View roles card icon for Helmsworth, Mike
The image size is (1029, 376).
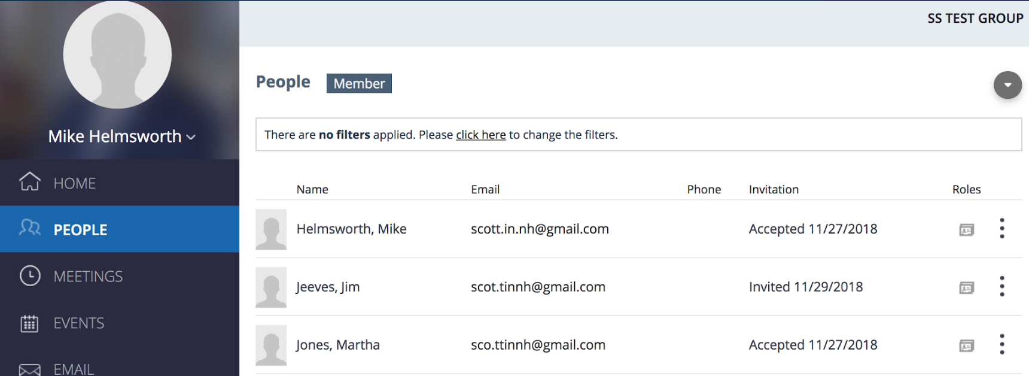pos(967,230)
